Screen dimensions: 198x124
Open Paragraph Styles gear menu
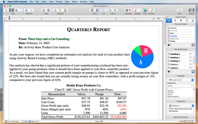[x=169, y=72]
